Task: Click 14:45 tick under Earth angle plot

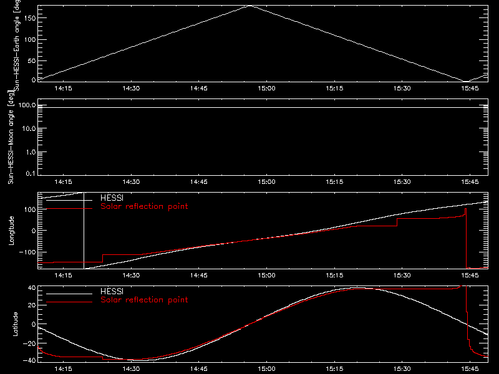Action: coord(199,89)
